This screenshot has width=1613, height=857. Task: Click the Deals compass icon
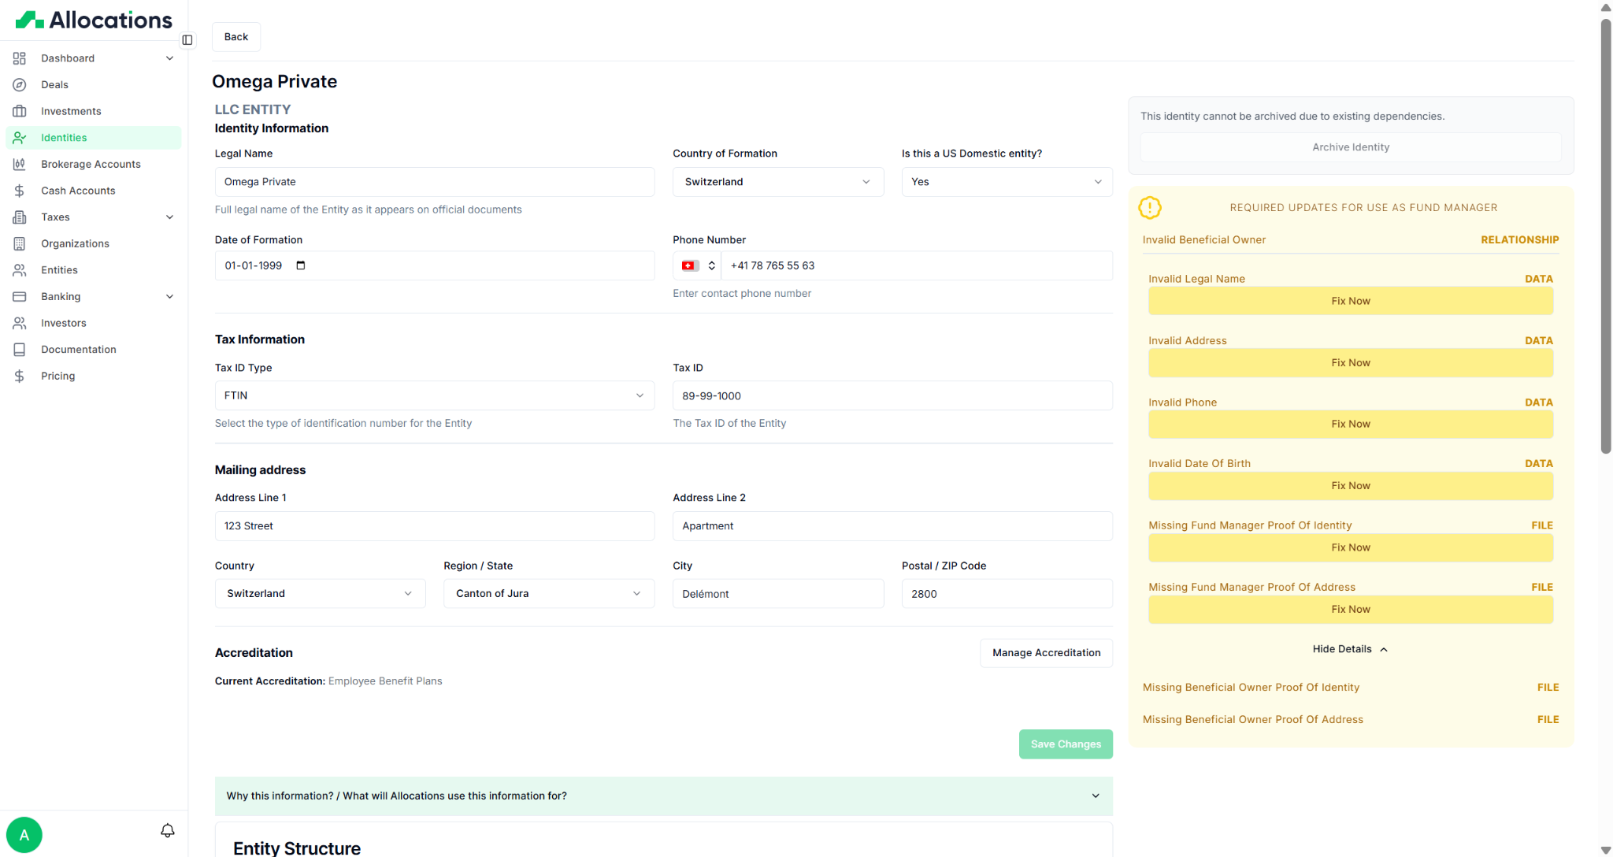click(20, 84)
